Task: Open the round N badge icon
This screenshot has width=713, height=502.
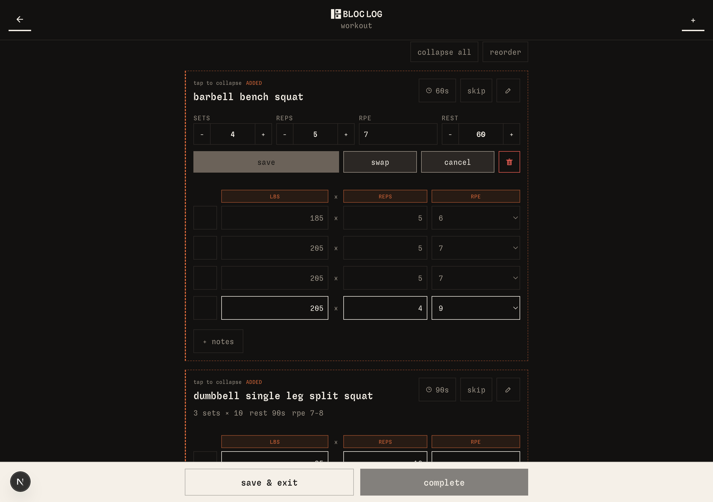Action: [x=20, y=482]
